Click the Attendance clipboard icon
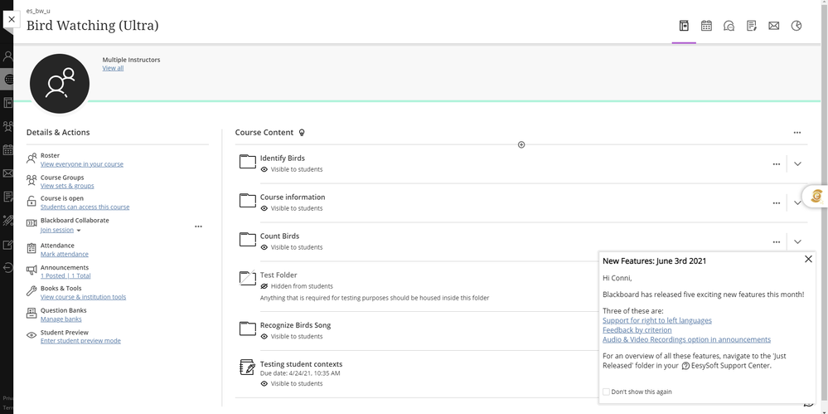 (31, 248)
